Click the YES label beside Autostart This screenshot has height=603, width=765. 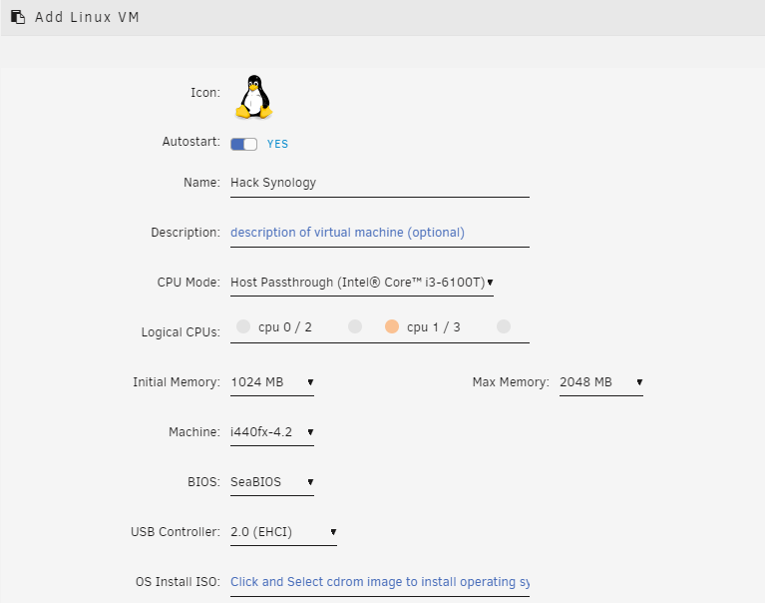(277, 144)
